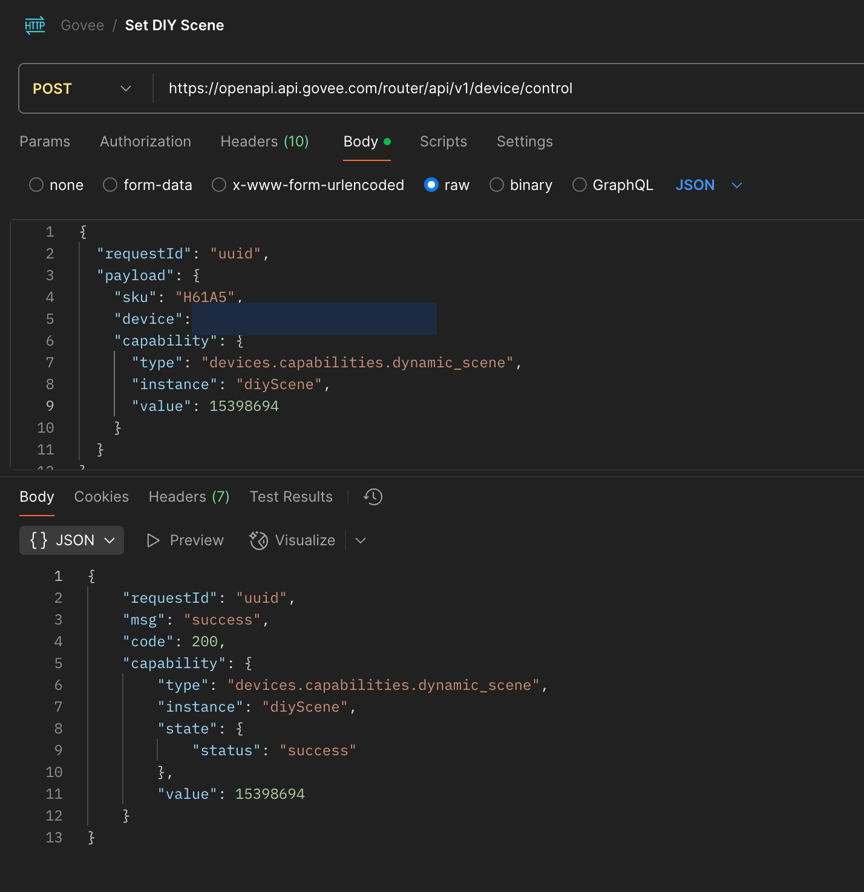
Task: Click the response "state" key line
Action: (x=200, y=729)
